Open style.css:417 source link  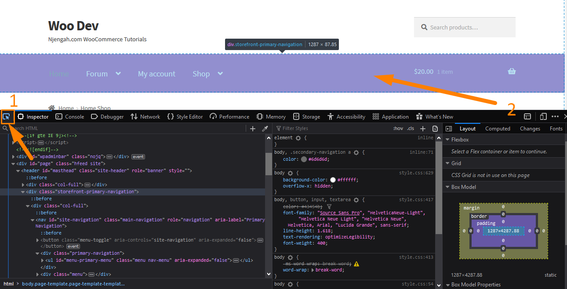[x=416, y=200]
